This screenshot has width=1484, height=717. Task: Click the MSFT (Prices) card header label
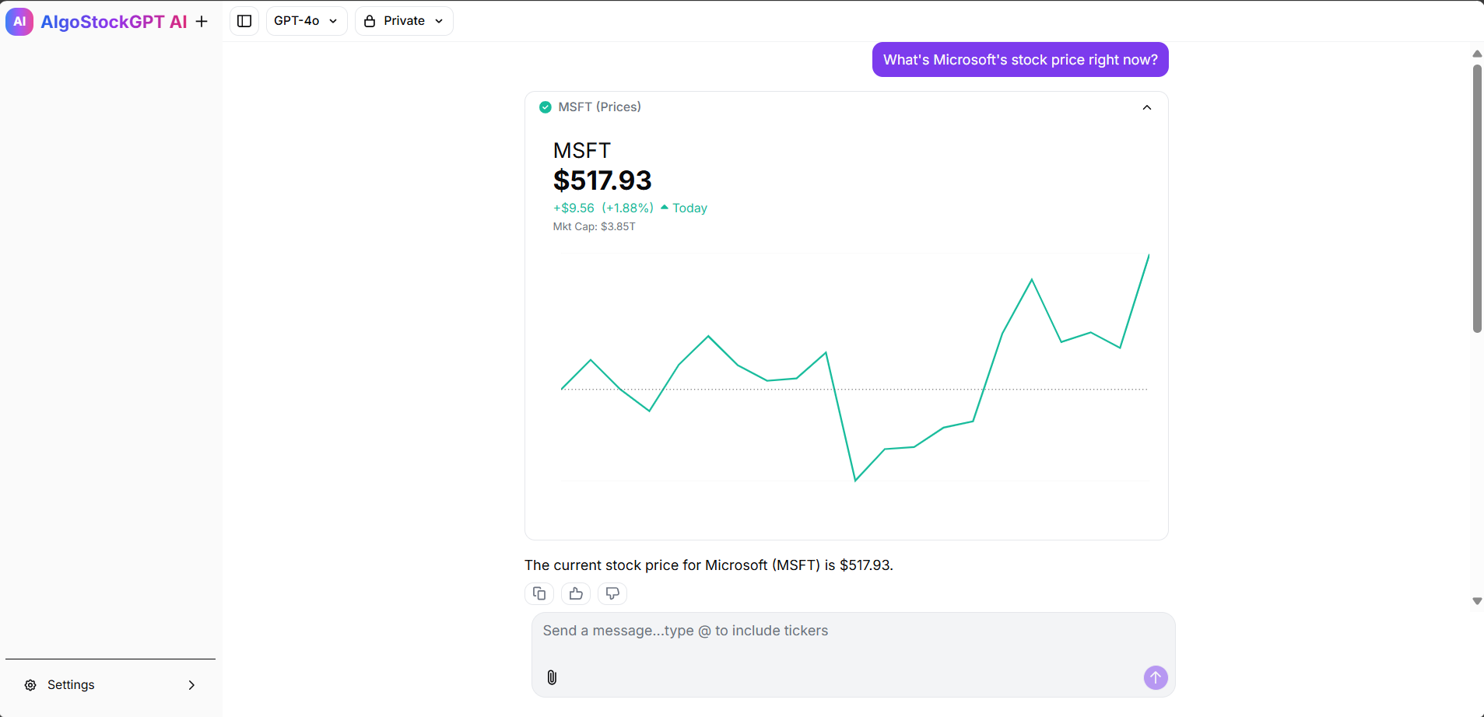(599, 107)
